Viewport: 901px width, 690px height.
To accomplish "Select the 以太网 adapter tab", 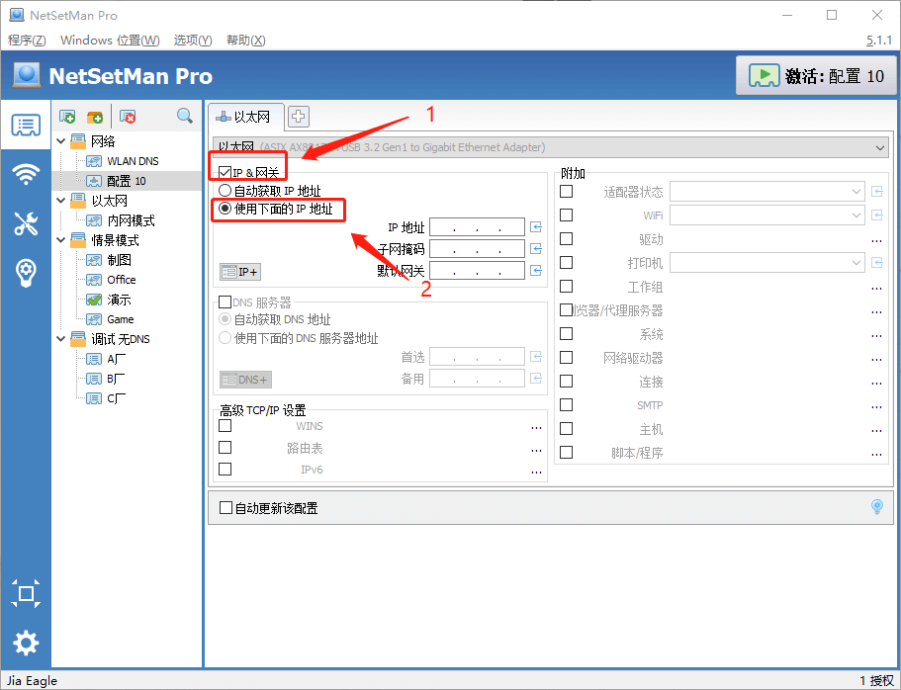I will click(x=245, y=117).
